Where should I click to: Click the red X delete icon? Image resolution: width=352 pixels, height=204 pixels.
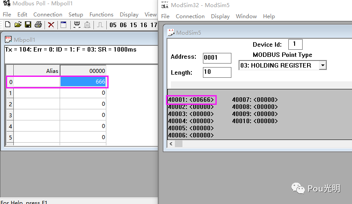click(x=51, y=25)
